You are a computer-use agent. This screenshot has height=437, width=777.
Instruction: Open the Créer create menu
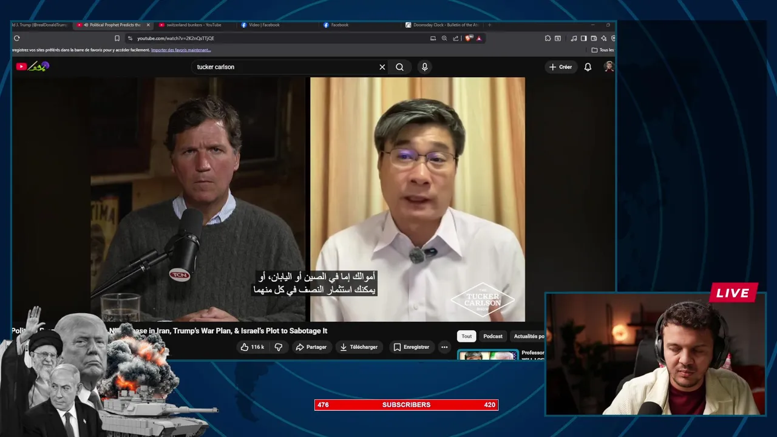[560, 67]
